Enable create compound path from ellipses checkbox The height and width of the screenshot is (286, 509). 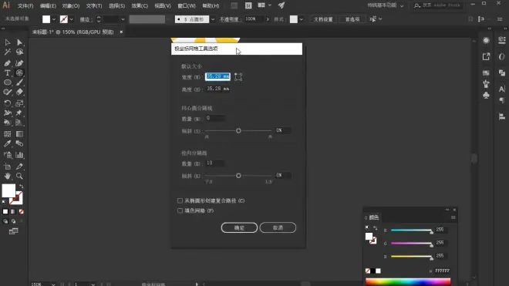(x=180, y=200)
